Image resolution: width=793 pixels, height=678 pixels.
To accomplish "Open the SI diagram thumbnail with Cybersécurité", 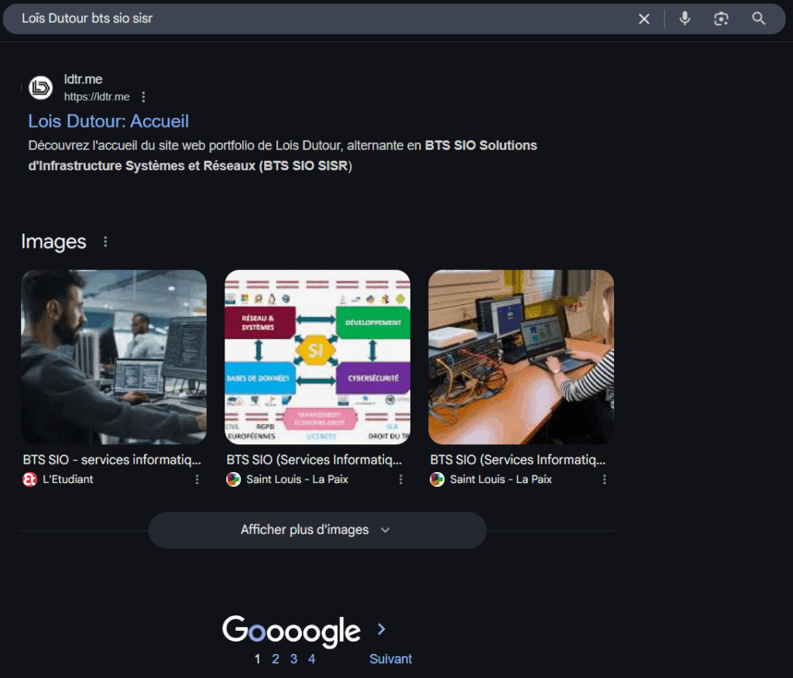I will pos(317,357).
